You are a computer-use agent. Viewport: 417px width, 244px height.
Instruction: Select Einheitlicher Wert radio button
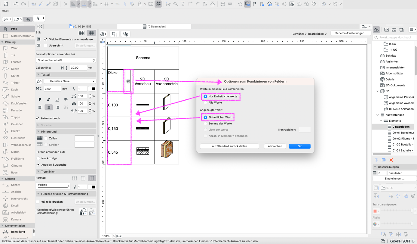click(x=205, y=117)
